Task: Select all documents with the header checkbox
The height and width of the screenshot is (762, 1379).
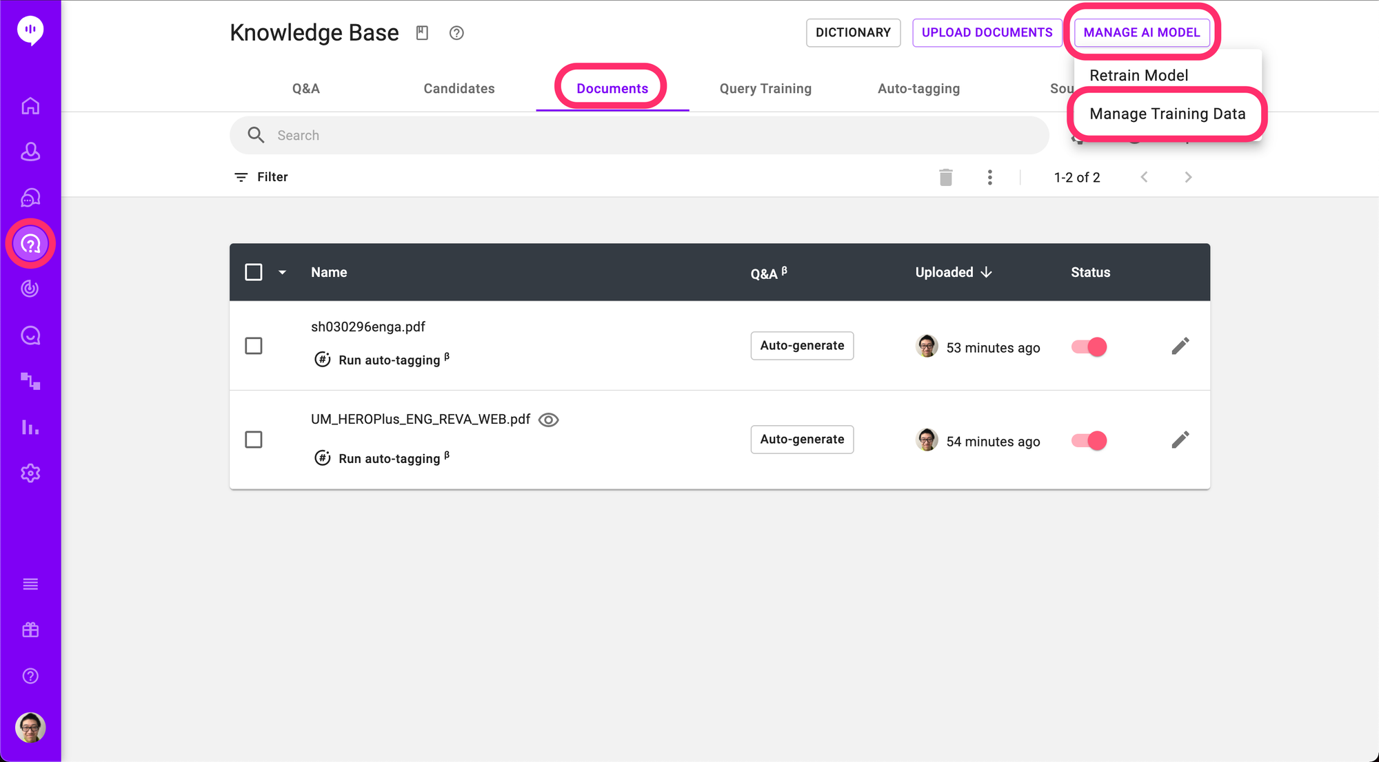Action: tap(254, 272)
